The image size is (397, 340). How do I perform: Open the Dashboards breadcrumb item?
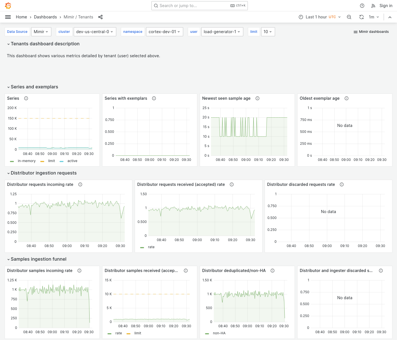(x=45, y=17)
